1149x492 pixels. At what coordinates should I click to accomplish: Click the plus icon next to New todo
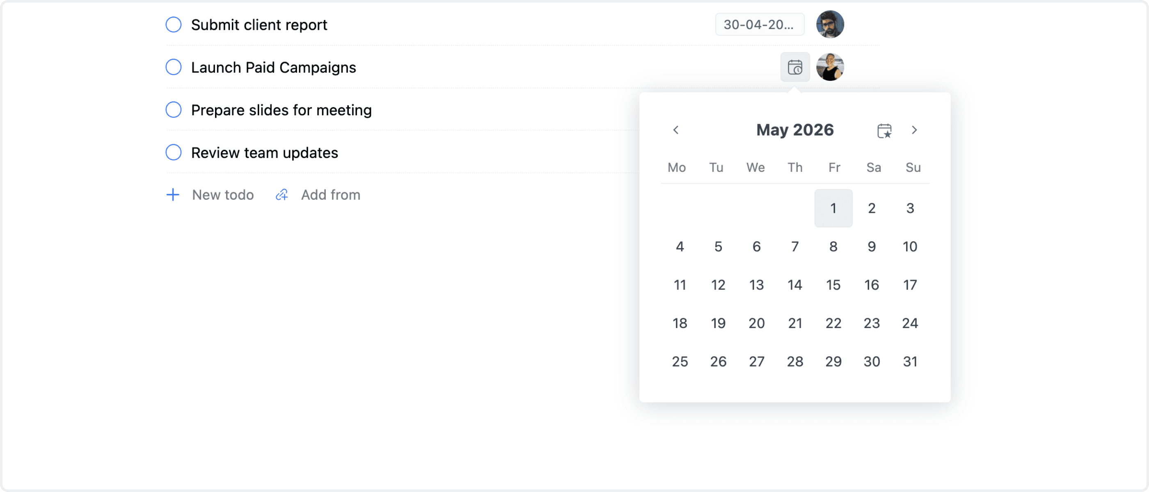[173, 195]
